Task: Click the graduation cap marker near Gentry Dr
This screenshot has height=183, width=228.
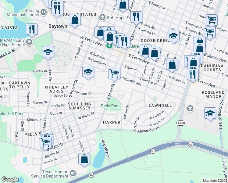Action: tap(88, 72)
